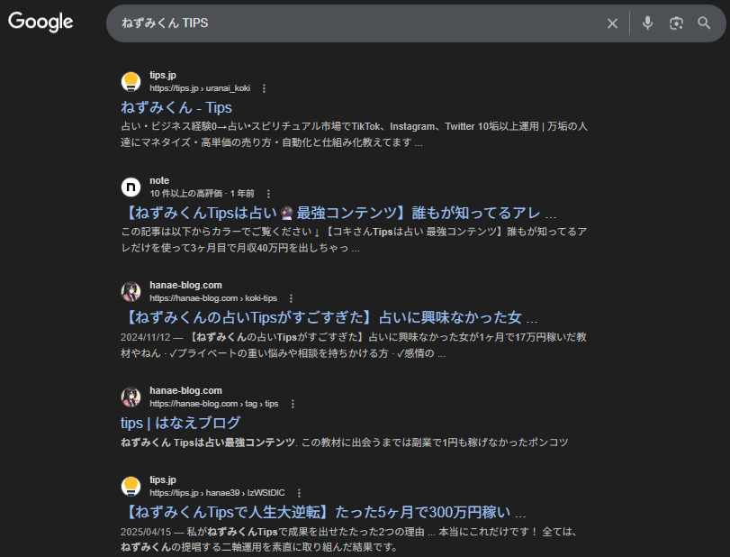Expand options menu for hanae-blog koki-tips result
Viewport: 730px width, 557px height.
point(291,298)
